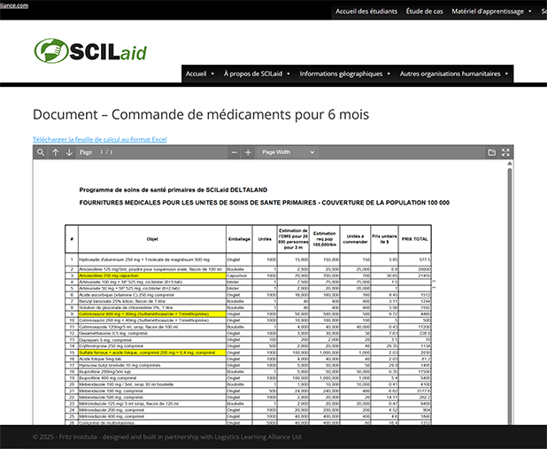Open file using the folder icon
This screenshot has height=449, width=547.
(492, 152)
